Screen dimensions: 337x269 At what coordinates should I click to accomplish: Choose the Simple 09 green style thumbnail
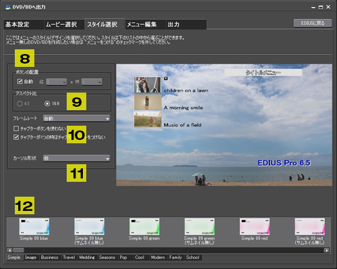coord(144,226)
